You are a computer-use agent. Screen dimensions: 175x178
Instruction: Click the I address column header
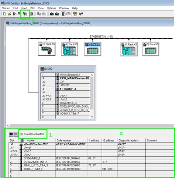tap(95, 140)
